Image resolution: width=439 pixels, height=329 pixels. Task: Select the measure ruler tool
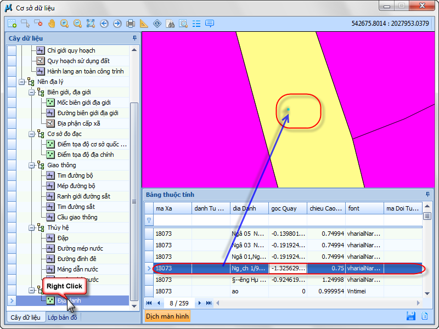click(144, 24)
